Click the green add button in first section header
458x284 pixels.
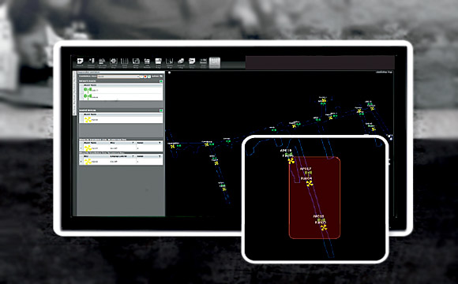(x=161, y=81)
